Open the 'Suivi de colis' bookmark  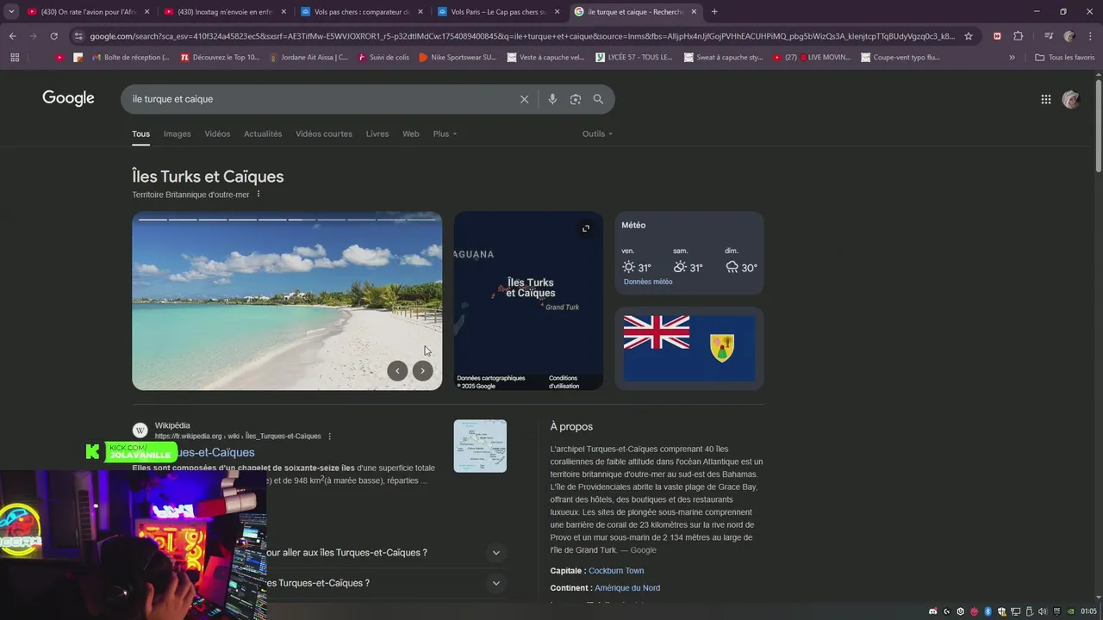[x=383, y=58]
